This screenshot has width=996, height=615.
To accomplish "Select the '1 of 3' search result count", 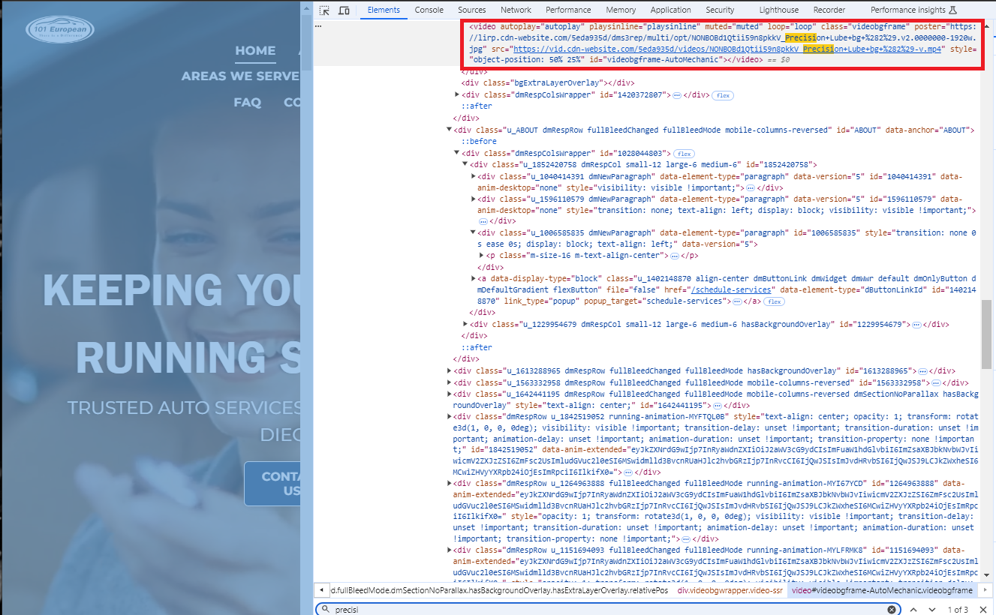I will coord(958,610).
